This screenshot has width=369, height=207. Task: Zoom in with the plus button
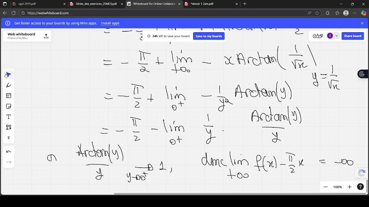tap(349, 187)
